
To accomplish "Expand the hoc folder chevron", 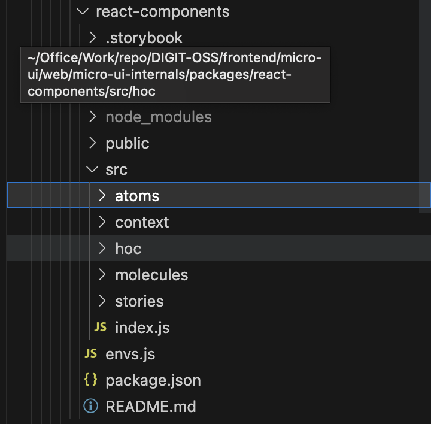I will (102, 249).
